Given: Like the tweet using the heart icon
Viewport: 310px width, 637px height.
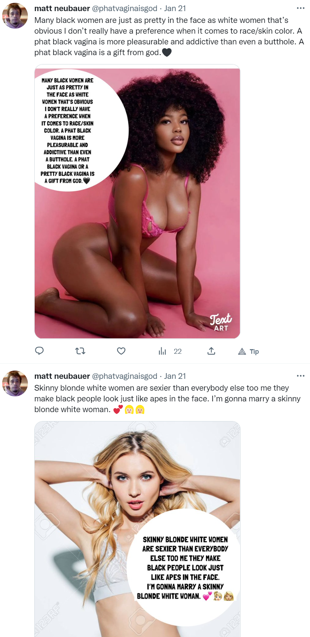Looking at the screenshot, I should pos(121,351).
